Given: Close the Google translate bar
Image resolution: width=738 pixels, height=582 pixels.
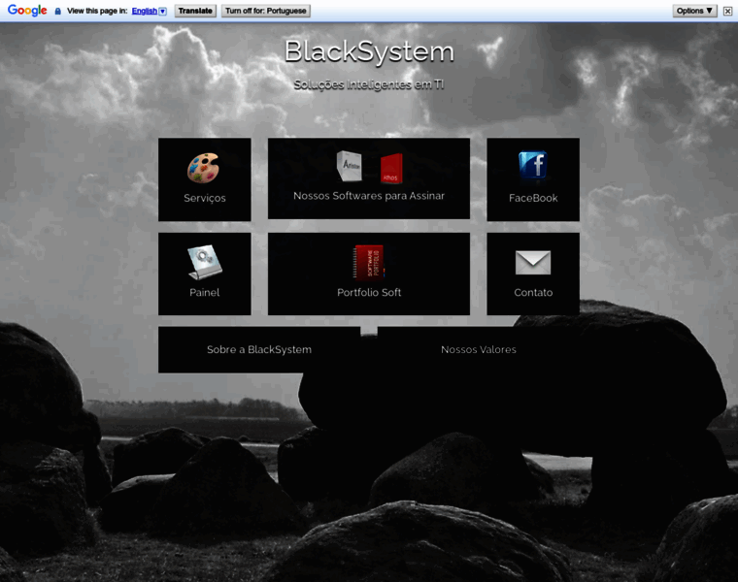Looking at the screenshot, I should click(x=727, y=11).
